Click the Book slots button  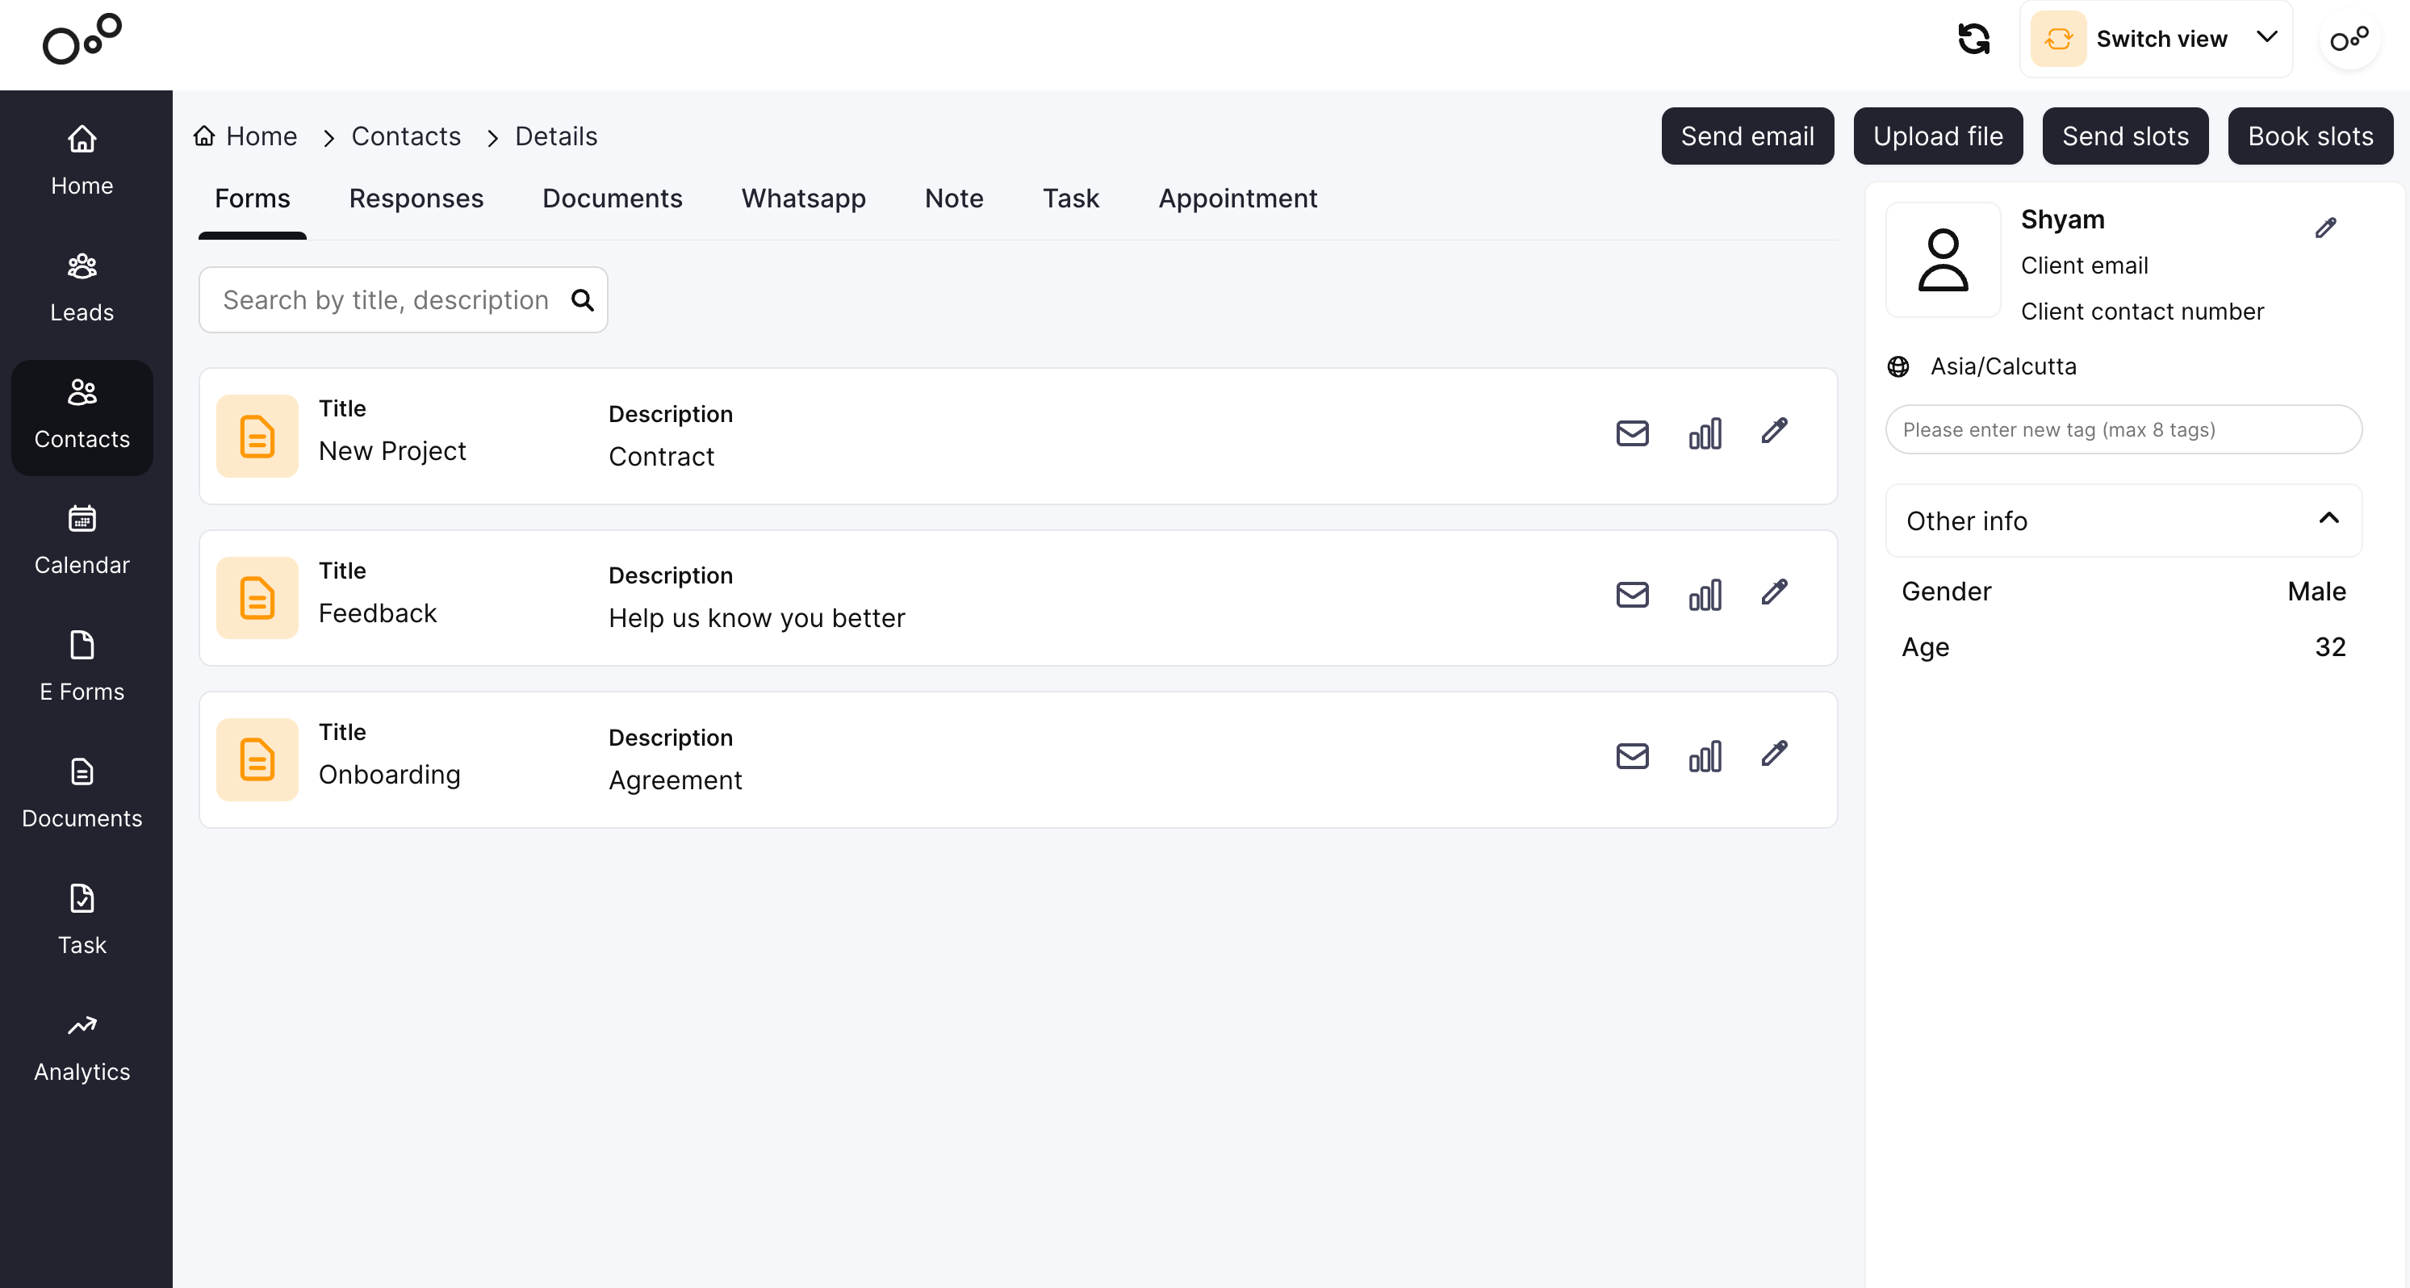tap(2309, 136)
